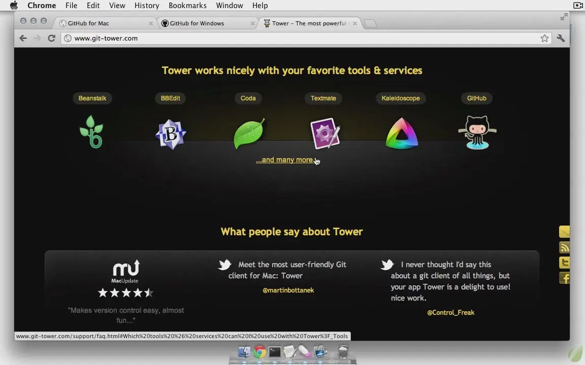Open the File menu
Screen dimensions: 585x365
pyautogui.click(x=71, y=5)
